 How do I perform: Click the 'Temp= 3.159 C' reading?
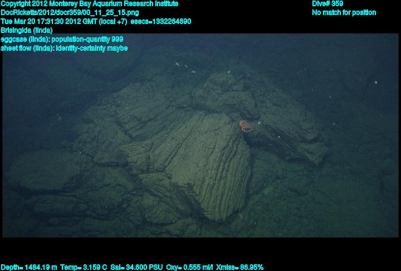click(x=84, y=268)
